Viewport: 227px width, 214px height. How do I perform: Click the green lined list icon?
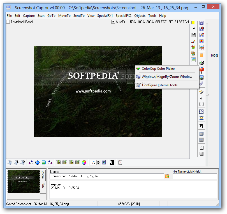(x=43, y=162)
